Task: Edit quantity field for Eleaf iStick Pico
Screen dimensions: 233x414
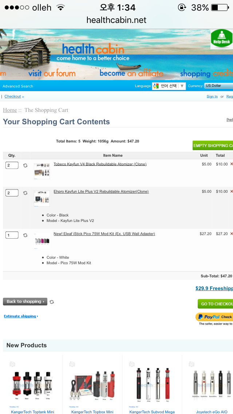Action: click(x=12, y=235)
